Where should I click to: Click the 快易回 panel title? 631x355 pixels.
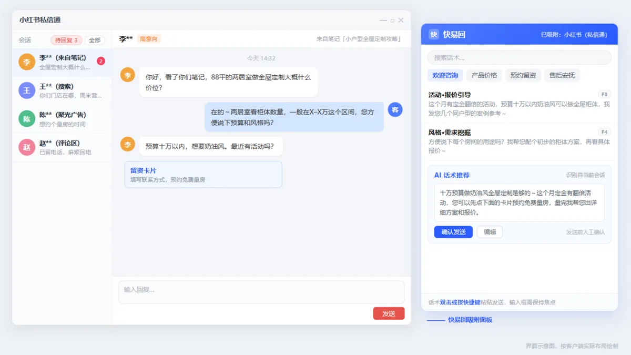coord(454,35)
